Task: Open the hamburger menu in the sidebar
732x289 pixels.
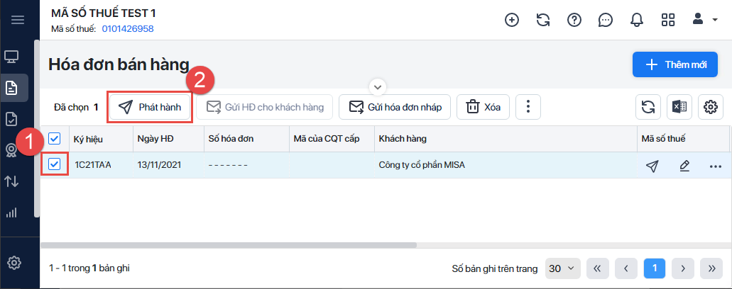Action: [18, 19]
